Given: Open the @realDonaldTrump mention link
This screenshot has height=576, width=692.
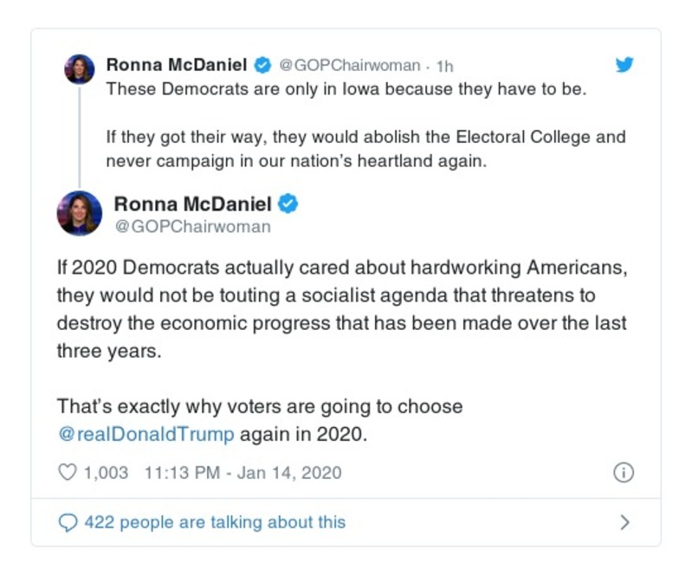Looking at the screenshot, I should coord(146,434).
